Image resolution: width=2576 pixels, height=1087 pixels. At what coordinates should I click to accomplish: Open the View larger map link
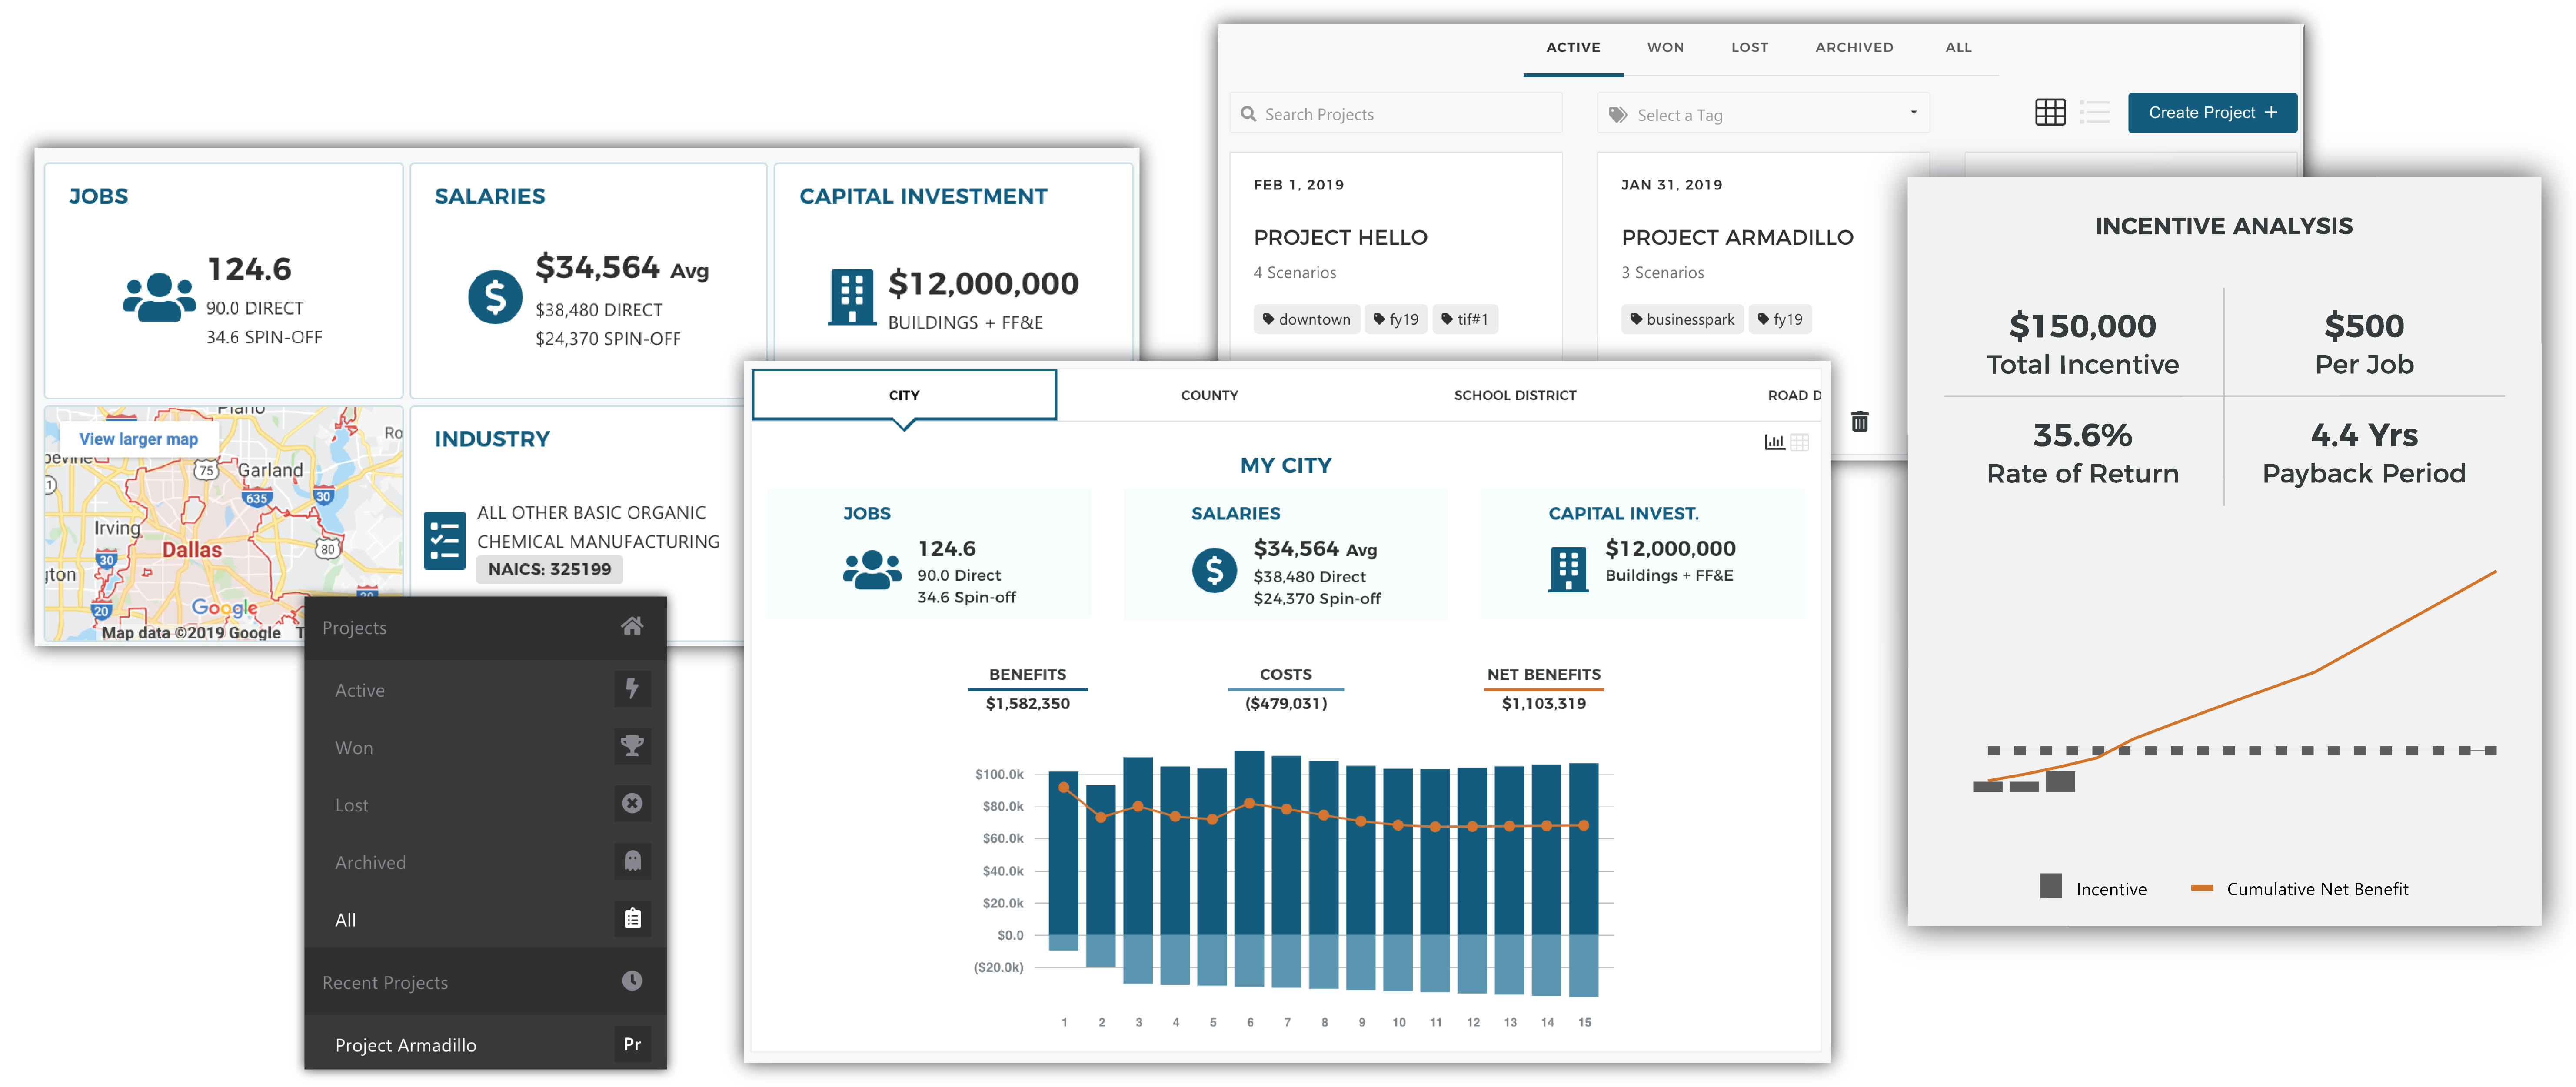[139, 439]
